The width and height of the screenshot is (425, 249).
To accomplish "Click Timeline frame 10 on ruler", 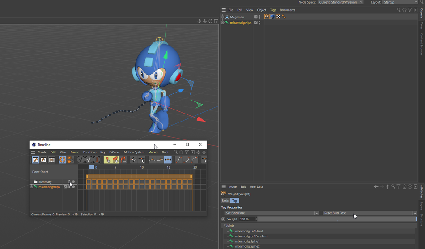I will click(142, 168).
